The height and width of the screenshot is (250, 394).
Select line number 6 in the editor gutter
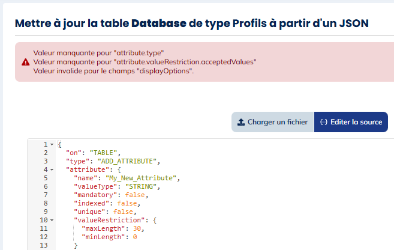[45, 187]
